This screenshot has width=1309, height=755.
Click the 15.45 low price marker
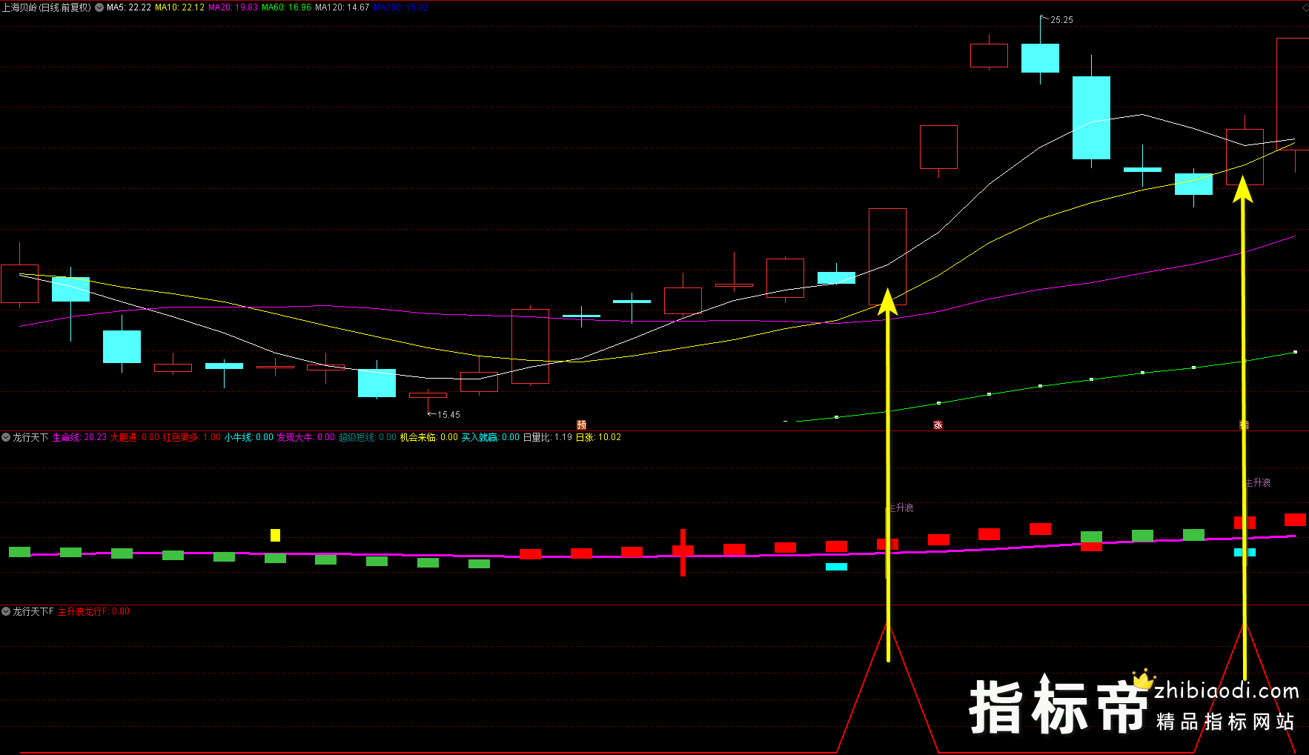[448, 415]
